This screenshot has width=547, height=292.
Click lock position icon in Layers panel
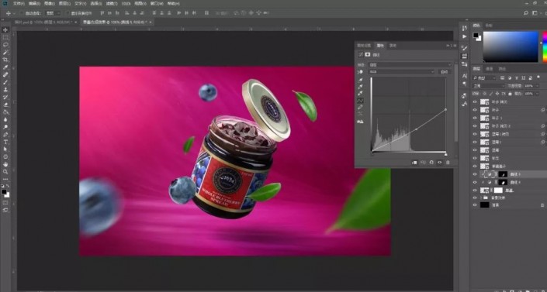(497, 94)
